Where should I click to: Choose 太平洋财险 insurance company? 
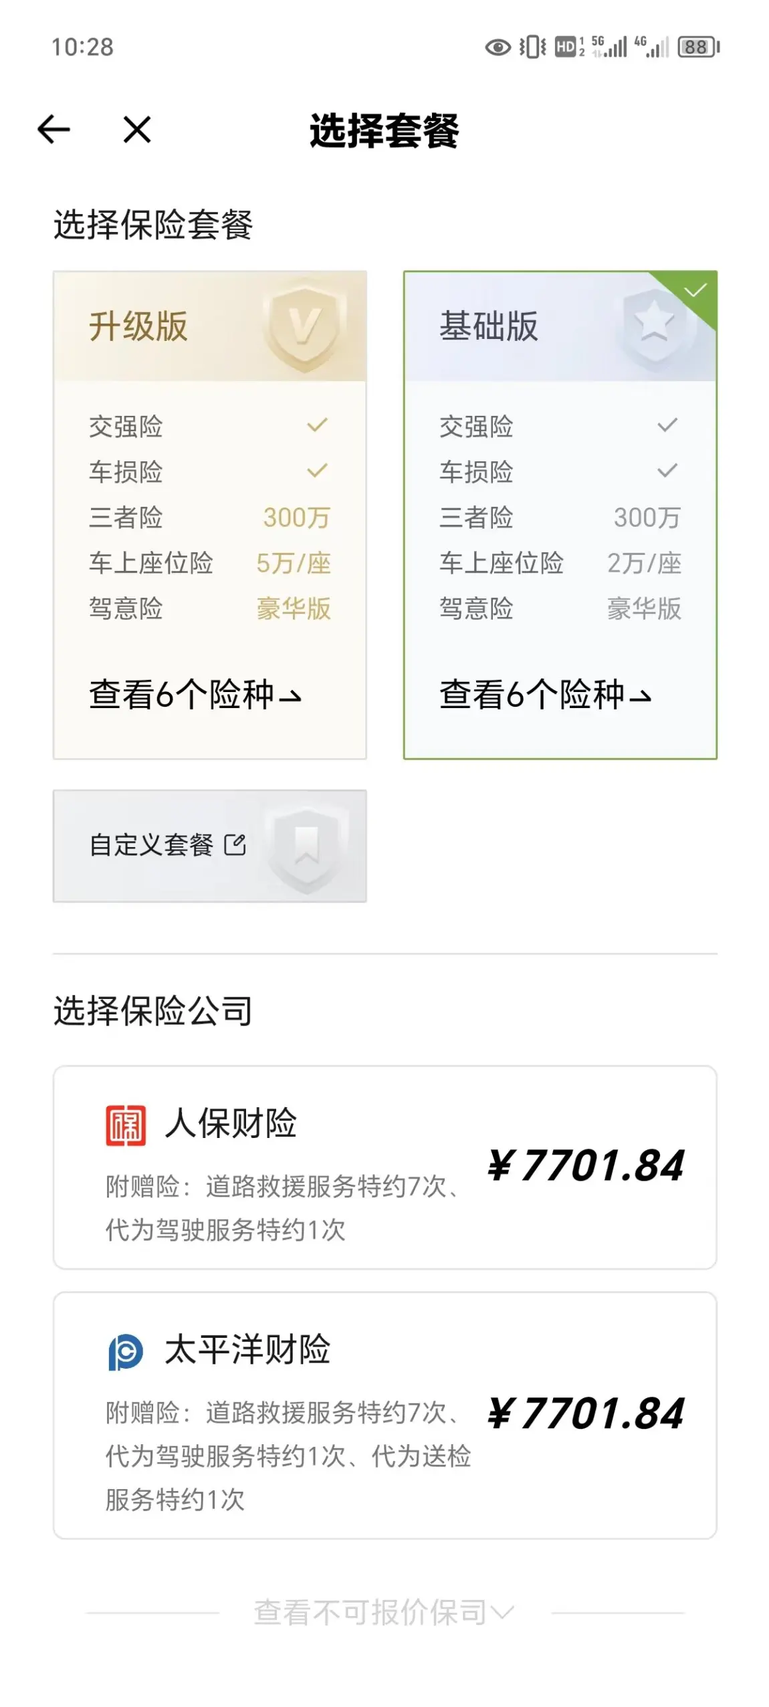(385, 1415)
